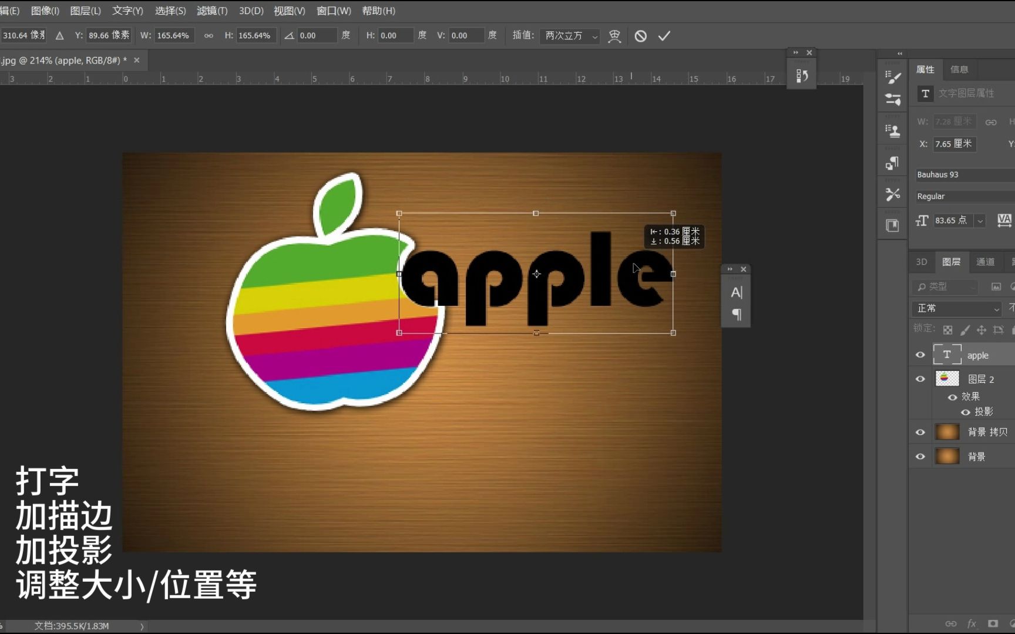This screenshot has width=1015, height=634.
Task: Open the Paragraph Styles panel icon
Action: point(893,163)
